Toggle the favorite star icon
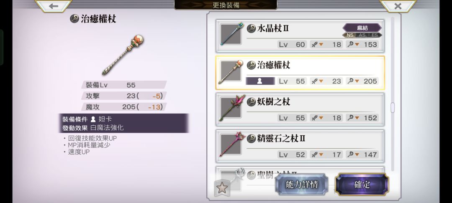Screen dimensions: 452x203 (222, 188)
